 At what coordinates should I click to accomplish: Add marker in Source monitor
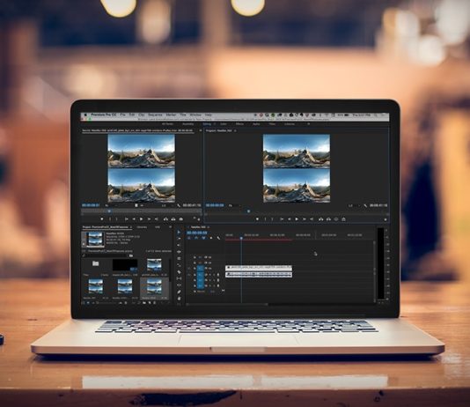click(102, 219)
